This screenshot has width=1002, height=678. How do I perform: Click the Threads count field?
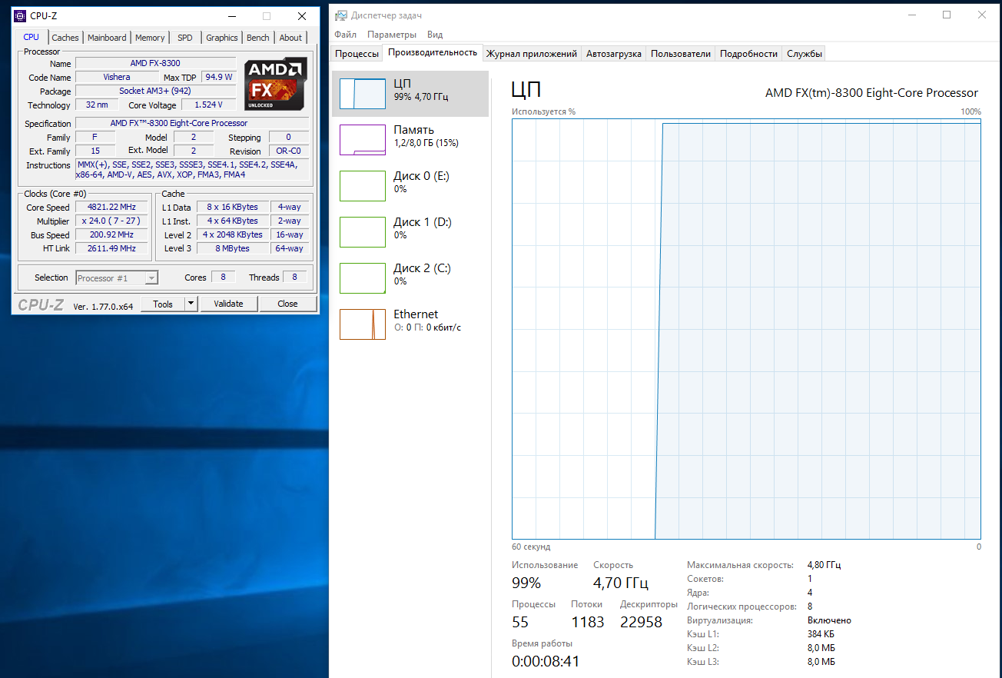(x=295, y=278)
